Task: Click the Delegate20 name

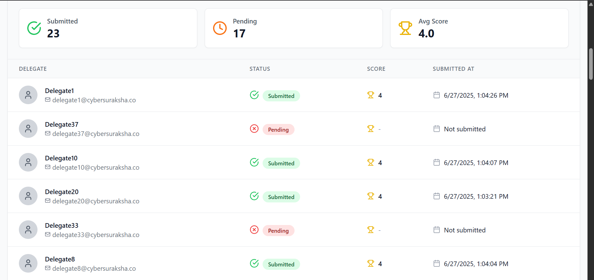Action: (x=62, y=192)
